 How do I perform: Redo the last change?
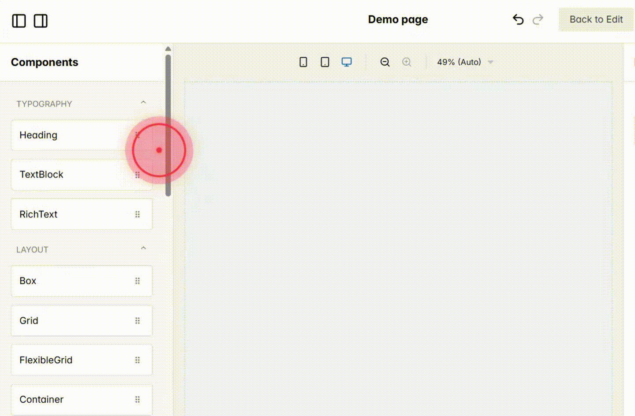click(x=538, y=20)
